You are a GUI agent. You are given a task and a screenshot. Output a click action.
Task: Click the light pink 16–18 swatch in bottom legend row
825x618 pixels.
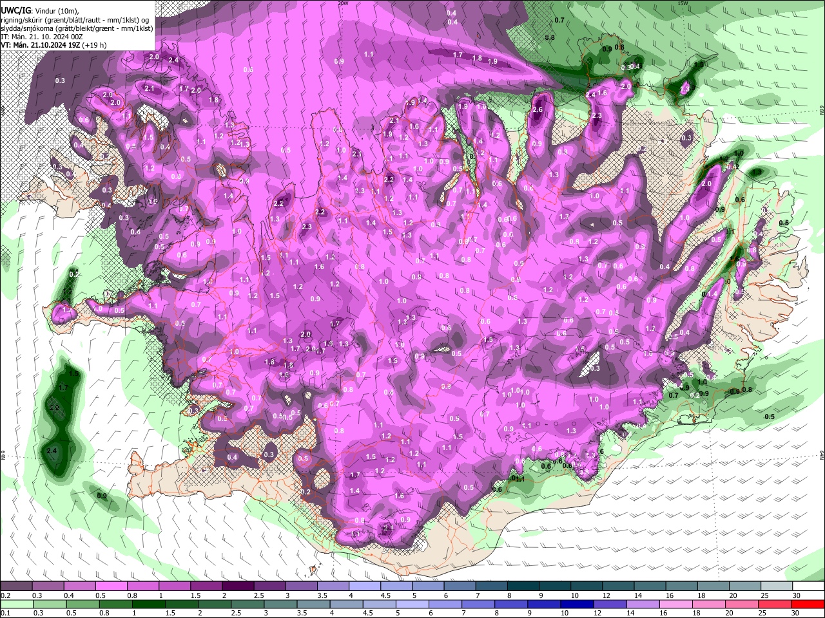point(677,604)
